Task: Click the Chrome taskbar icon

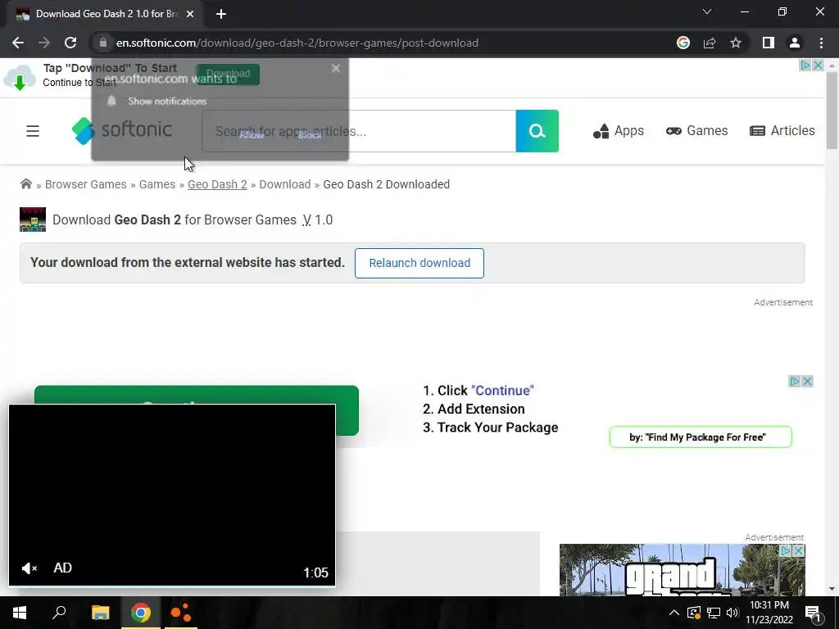Action: tap(141, 613)
